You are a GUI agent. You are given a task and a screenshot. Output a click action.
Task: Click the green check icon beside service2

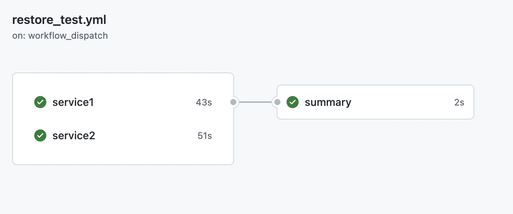coord(40,135)
